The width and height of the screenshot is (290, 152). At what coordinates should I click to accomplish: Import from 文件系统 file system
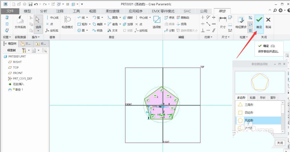[20, 22]
